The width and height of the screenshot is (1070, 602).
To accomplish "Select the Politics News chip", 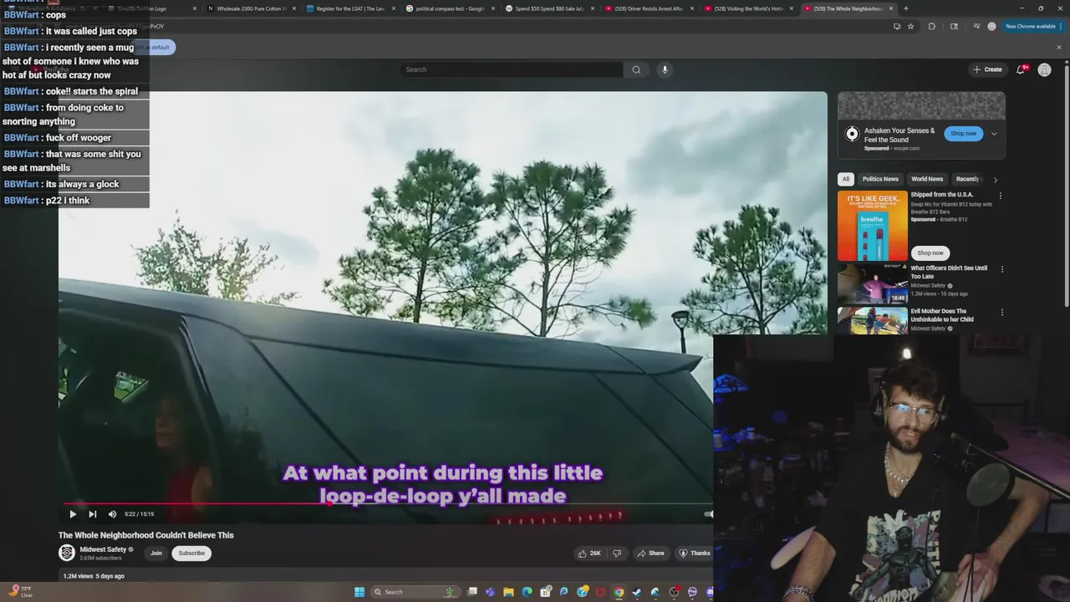I will (x=880, y=179).
